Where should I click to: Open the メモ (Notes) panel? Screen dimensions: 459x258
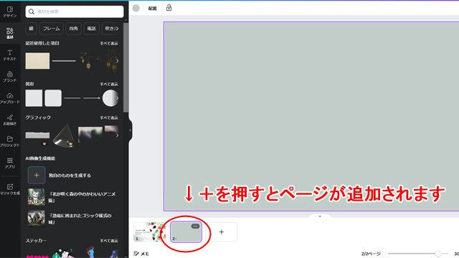(x=141, y=254)
